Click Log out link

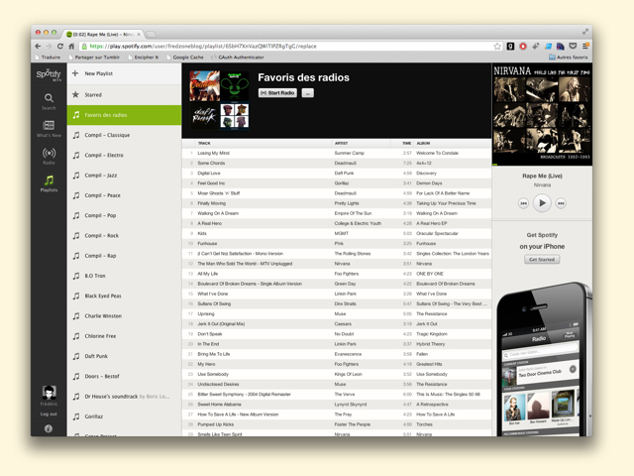pyautogui.click(x=49, y=415)
